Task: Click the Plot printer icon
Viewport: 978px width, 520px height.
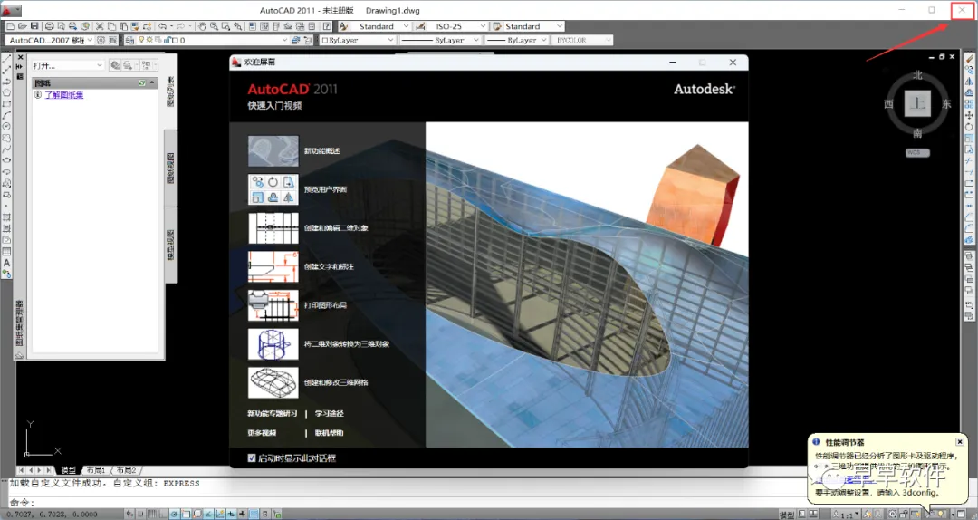Action: 49,26
